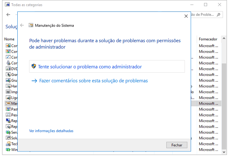Select the 'Win' troubleshooter row icon
The image size is (229, 157).
pyautogui.click(x=8, y=149)
